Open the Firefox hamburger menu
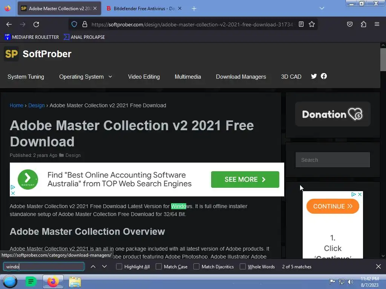The image size is (386, 289). point(377,24)
